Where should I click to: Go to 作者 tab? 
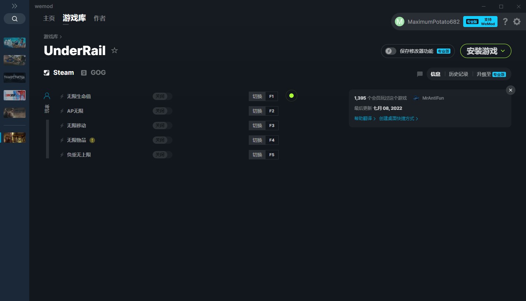pyautogui.click(x=100, y=18)
